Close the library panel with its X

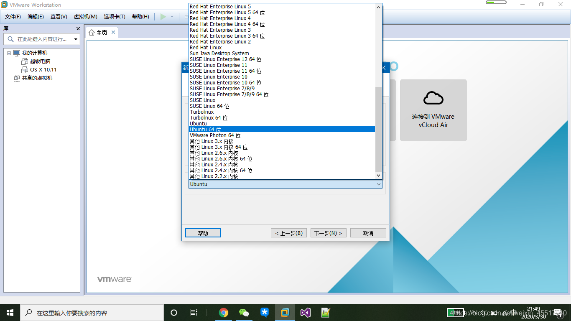[x=78, y=28]
